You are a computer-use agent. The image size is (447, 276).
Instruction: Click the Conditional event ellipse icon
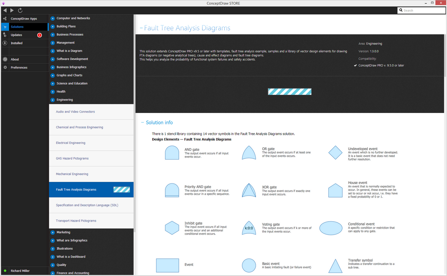click(331, 228)
